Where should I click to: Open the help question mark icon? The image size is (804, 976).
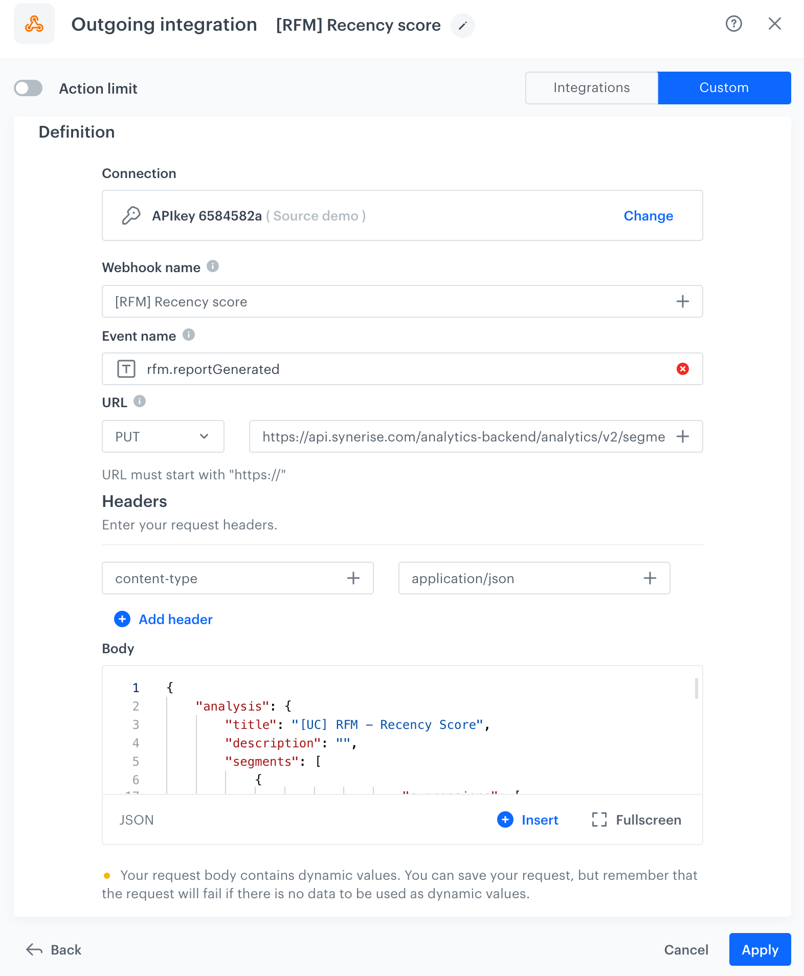733,24
